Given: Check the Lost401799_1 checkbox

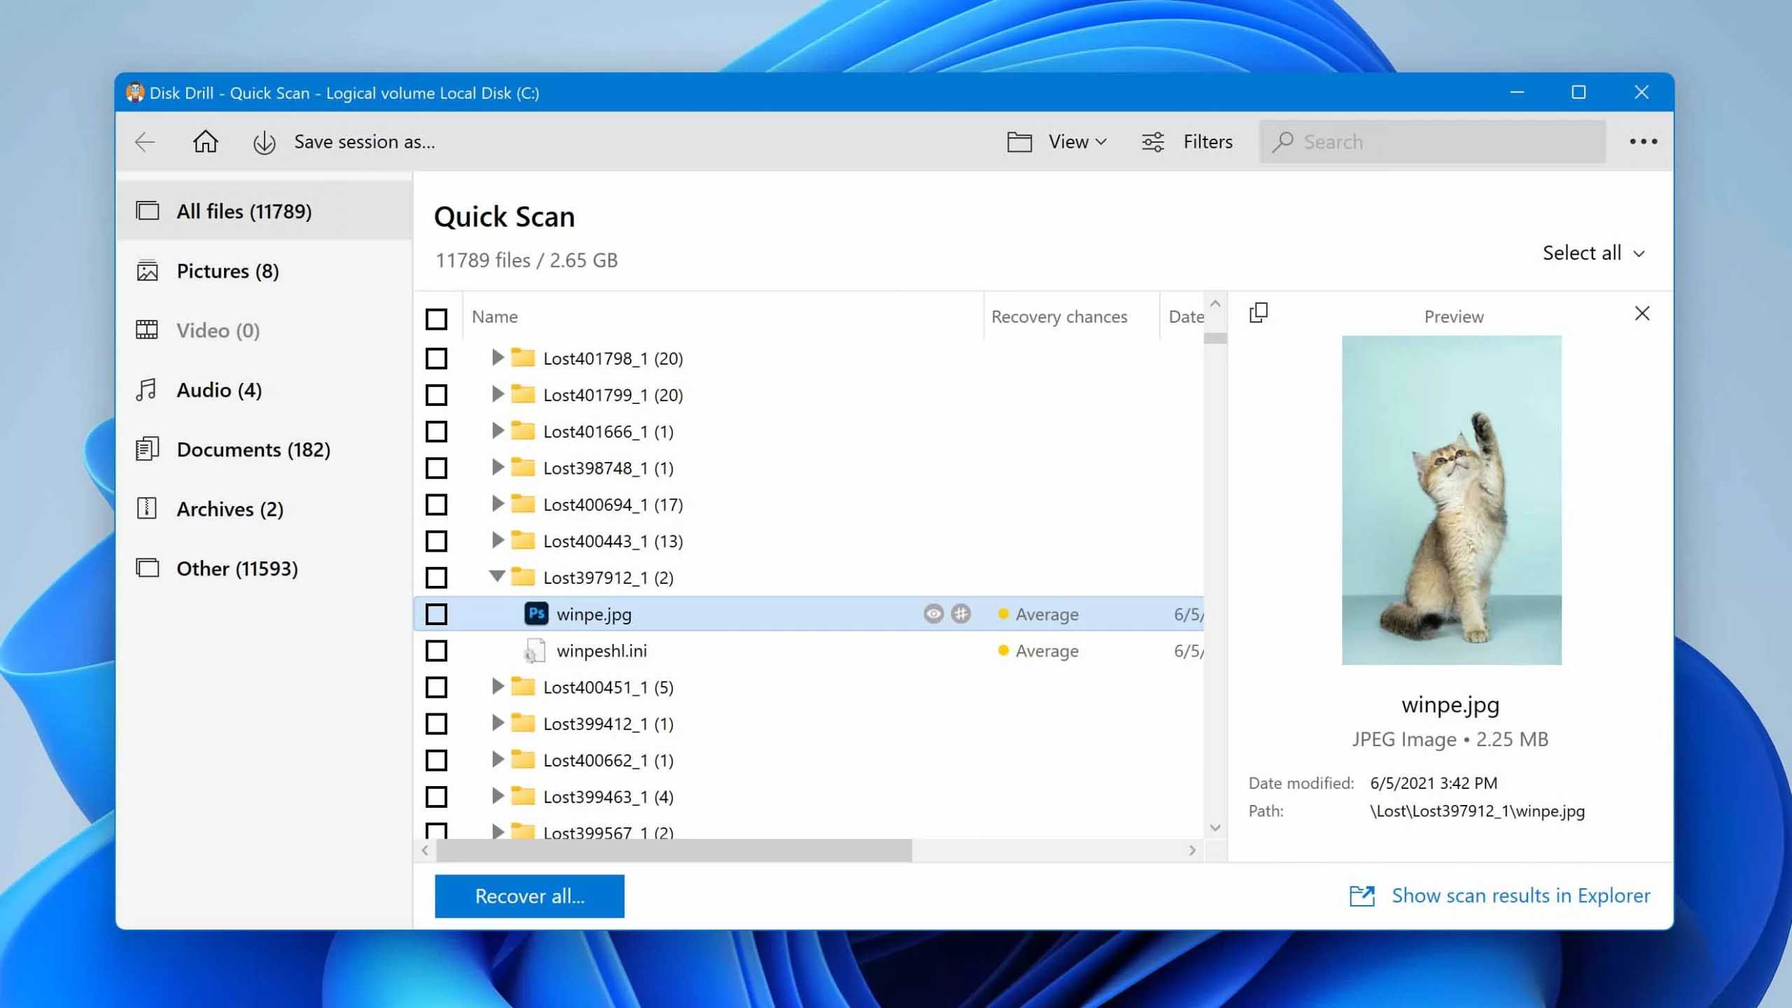Looking at the screenshot, I should [436, 395].
